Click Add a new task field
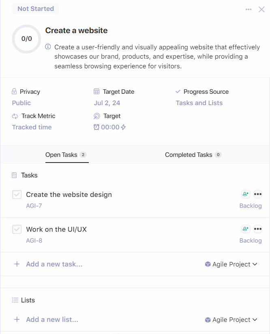This screenshot has height=334, width=270. (x=54, y=264)
